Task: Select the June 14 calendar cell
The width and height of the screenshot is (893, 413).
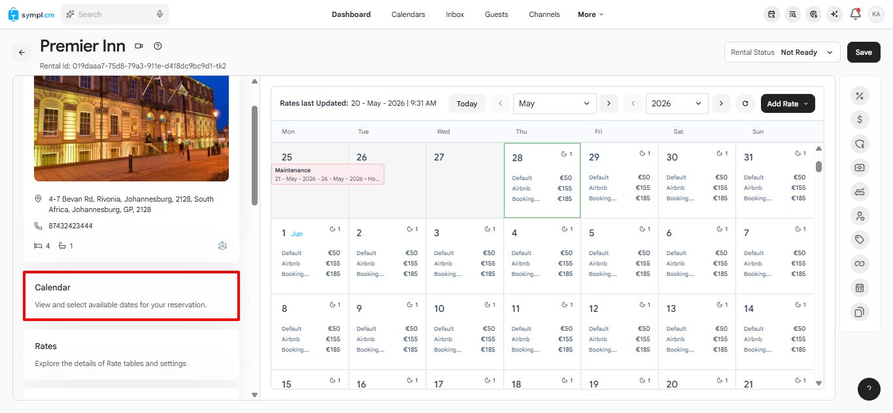Action: [x=774, y=331]
